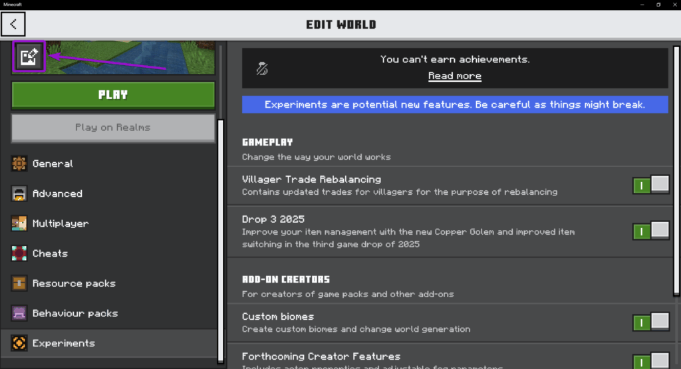Click the Add-on Creators heading
Screen dimensions: 681x369
286,279
